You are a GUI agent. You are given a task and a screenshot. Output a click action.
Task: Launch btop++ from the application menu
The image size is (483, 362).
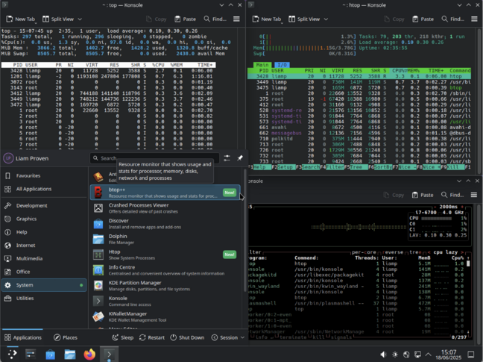165,193
